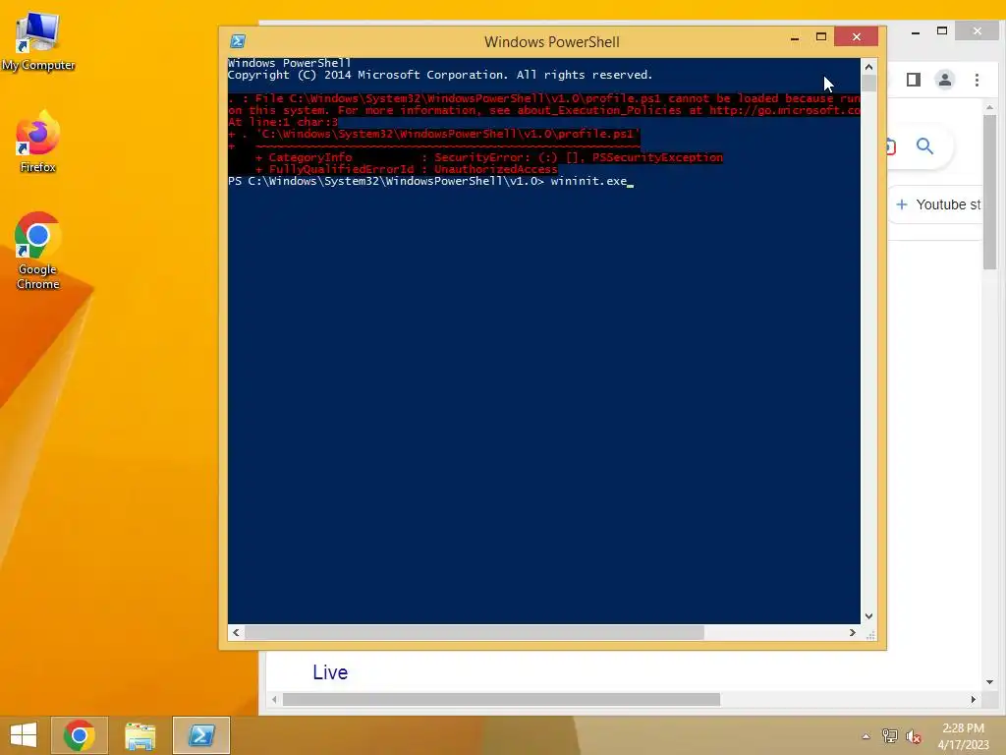
Task: Launch Firefox from the desktop icon
Action: [x=38, y=142]
